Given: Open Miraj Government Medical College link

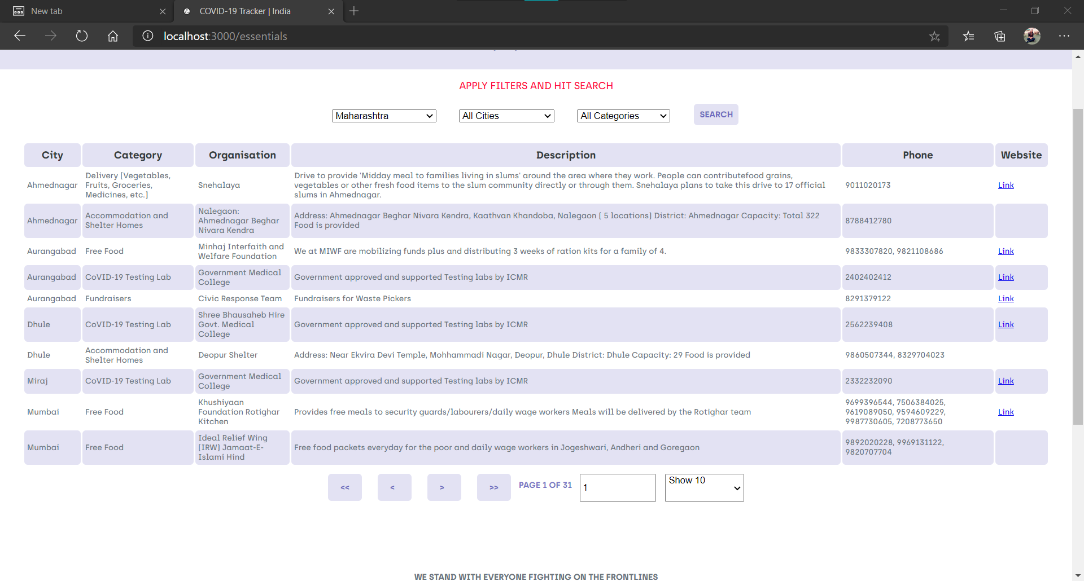Looking at the screenshot, I should point(1006,381).
